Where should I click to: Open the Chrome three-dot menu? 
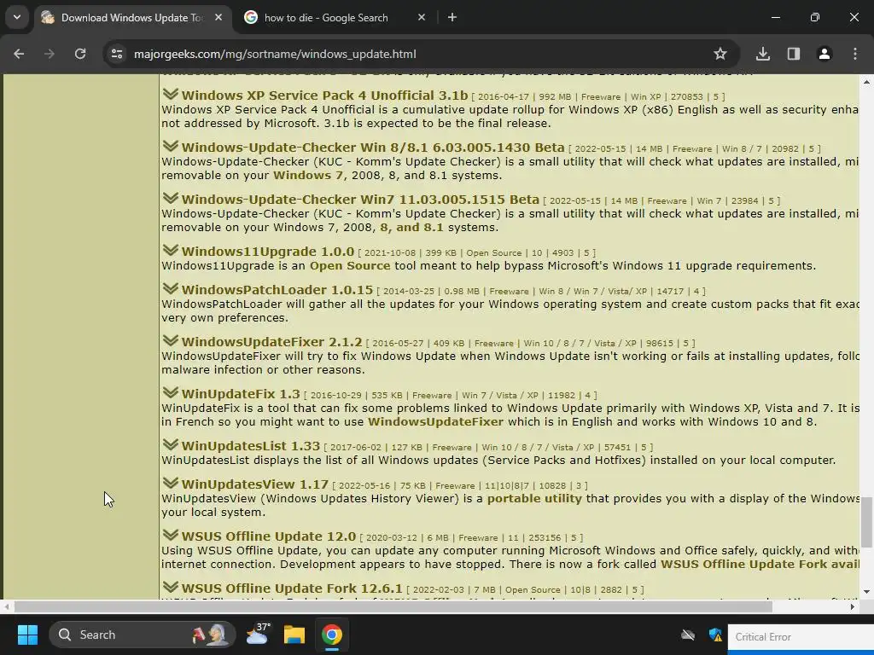coord(855,54)
